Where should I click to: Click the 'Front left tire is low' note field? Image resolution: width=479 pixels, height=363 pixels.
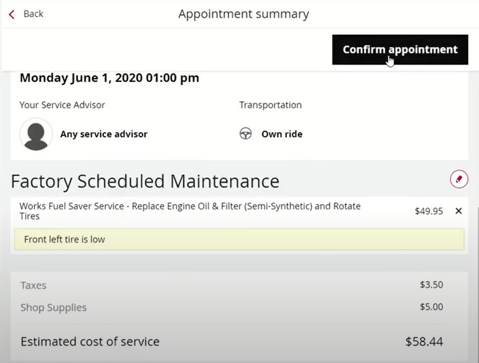[239, 239]
